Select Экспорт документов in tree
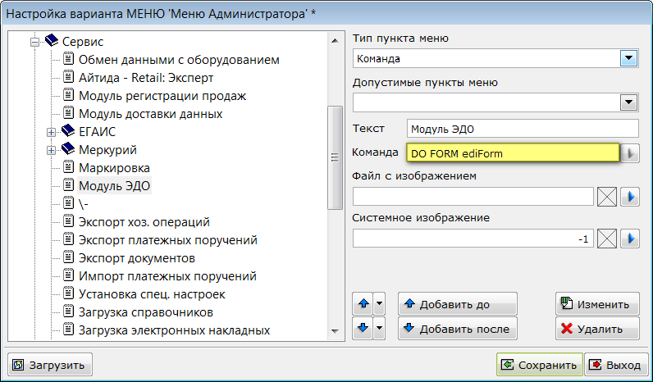The image size is (653, 382). (x=137, y=258)
